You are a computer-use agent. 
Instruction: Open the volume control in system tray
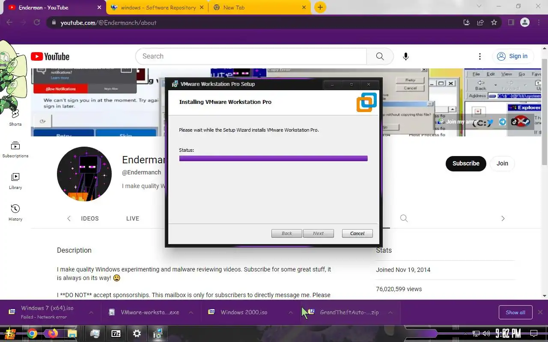(486, 333)
